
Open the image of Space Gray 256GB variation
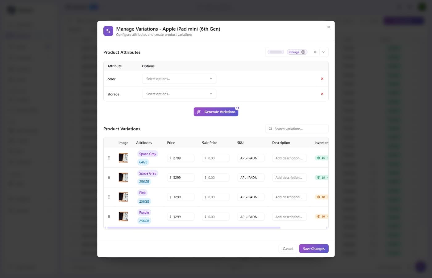point(123,177)
